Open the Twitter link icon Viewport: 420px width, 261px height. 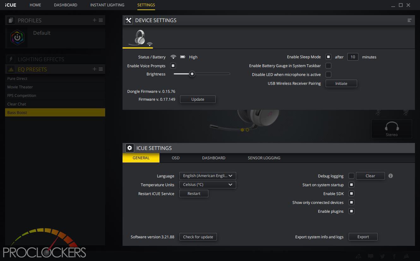click(382, 256)
